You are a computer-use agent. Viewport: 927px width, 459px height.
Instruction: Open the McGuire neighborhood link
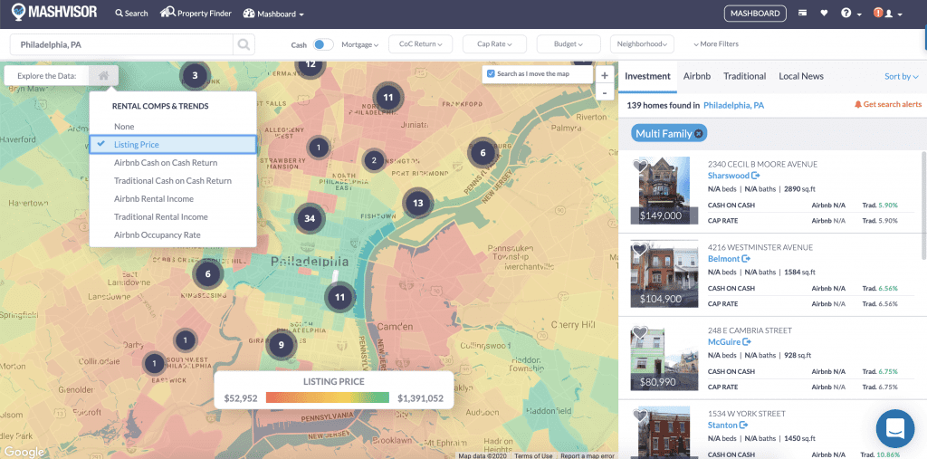point(729,342)
